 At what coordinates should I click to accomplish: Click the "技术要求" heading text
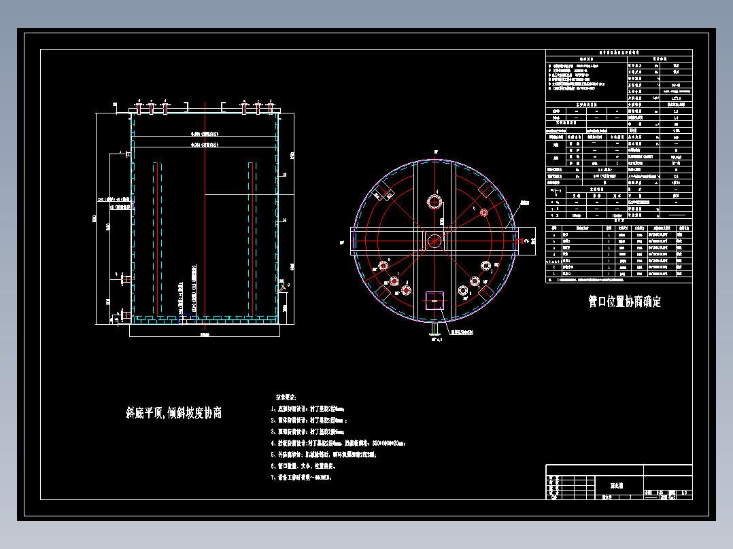point(286,397)
